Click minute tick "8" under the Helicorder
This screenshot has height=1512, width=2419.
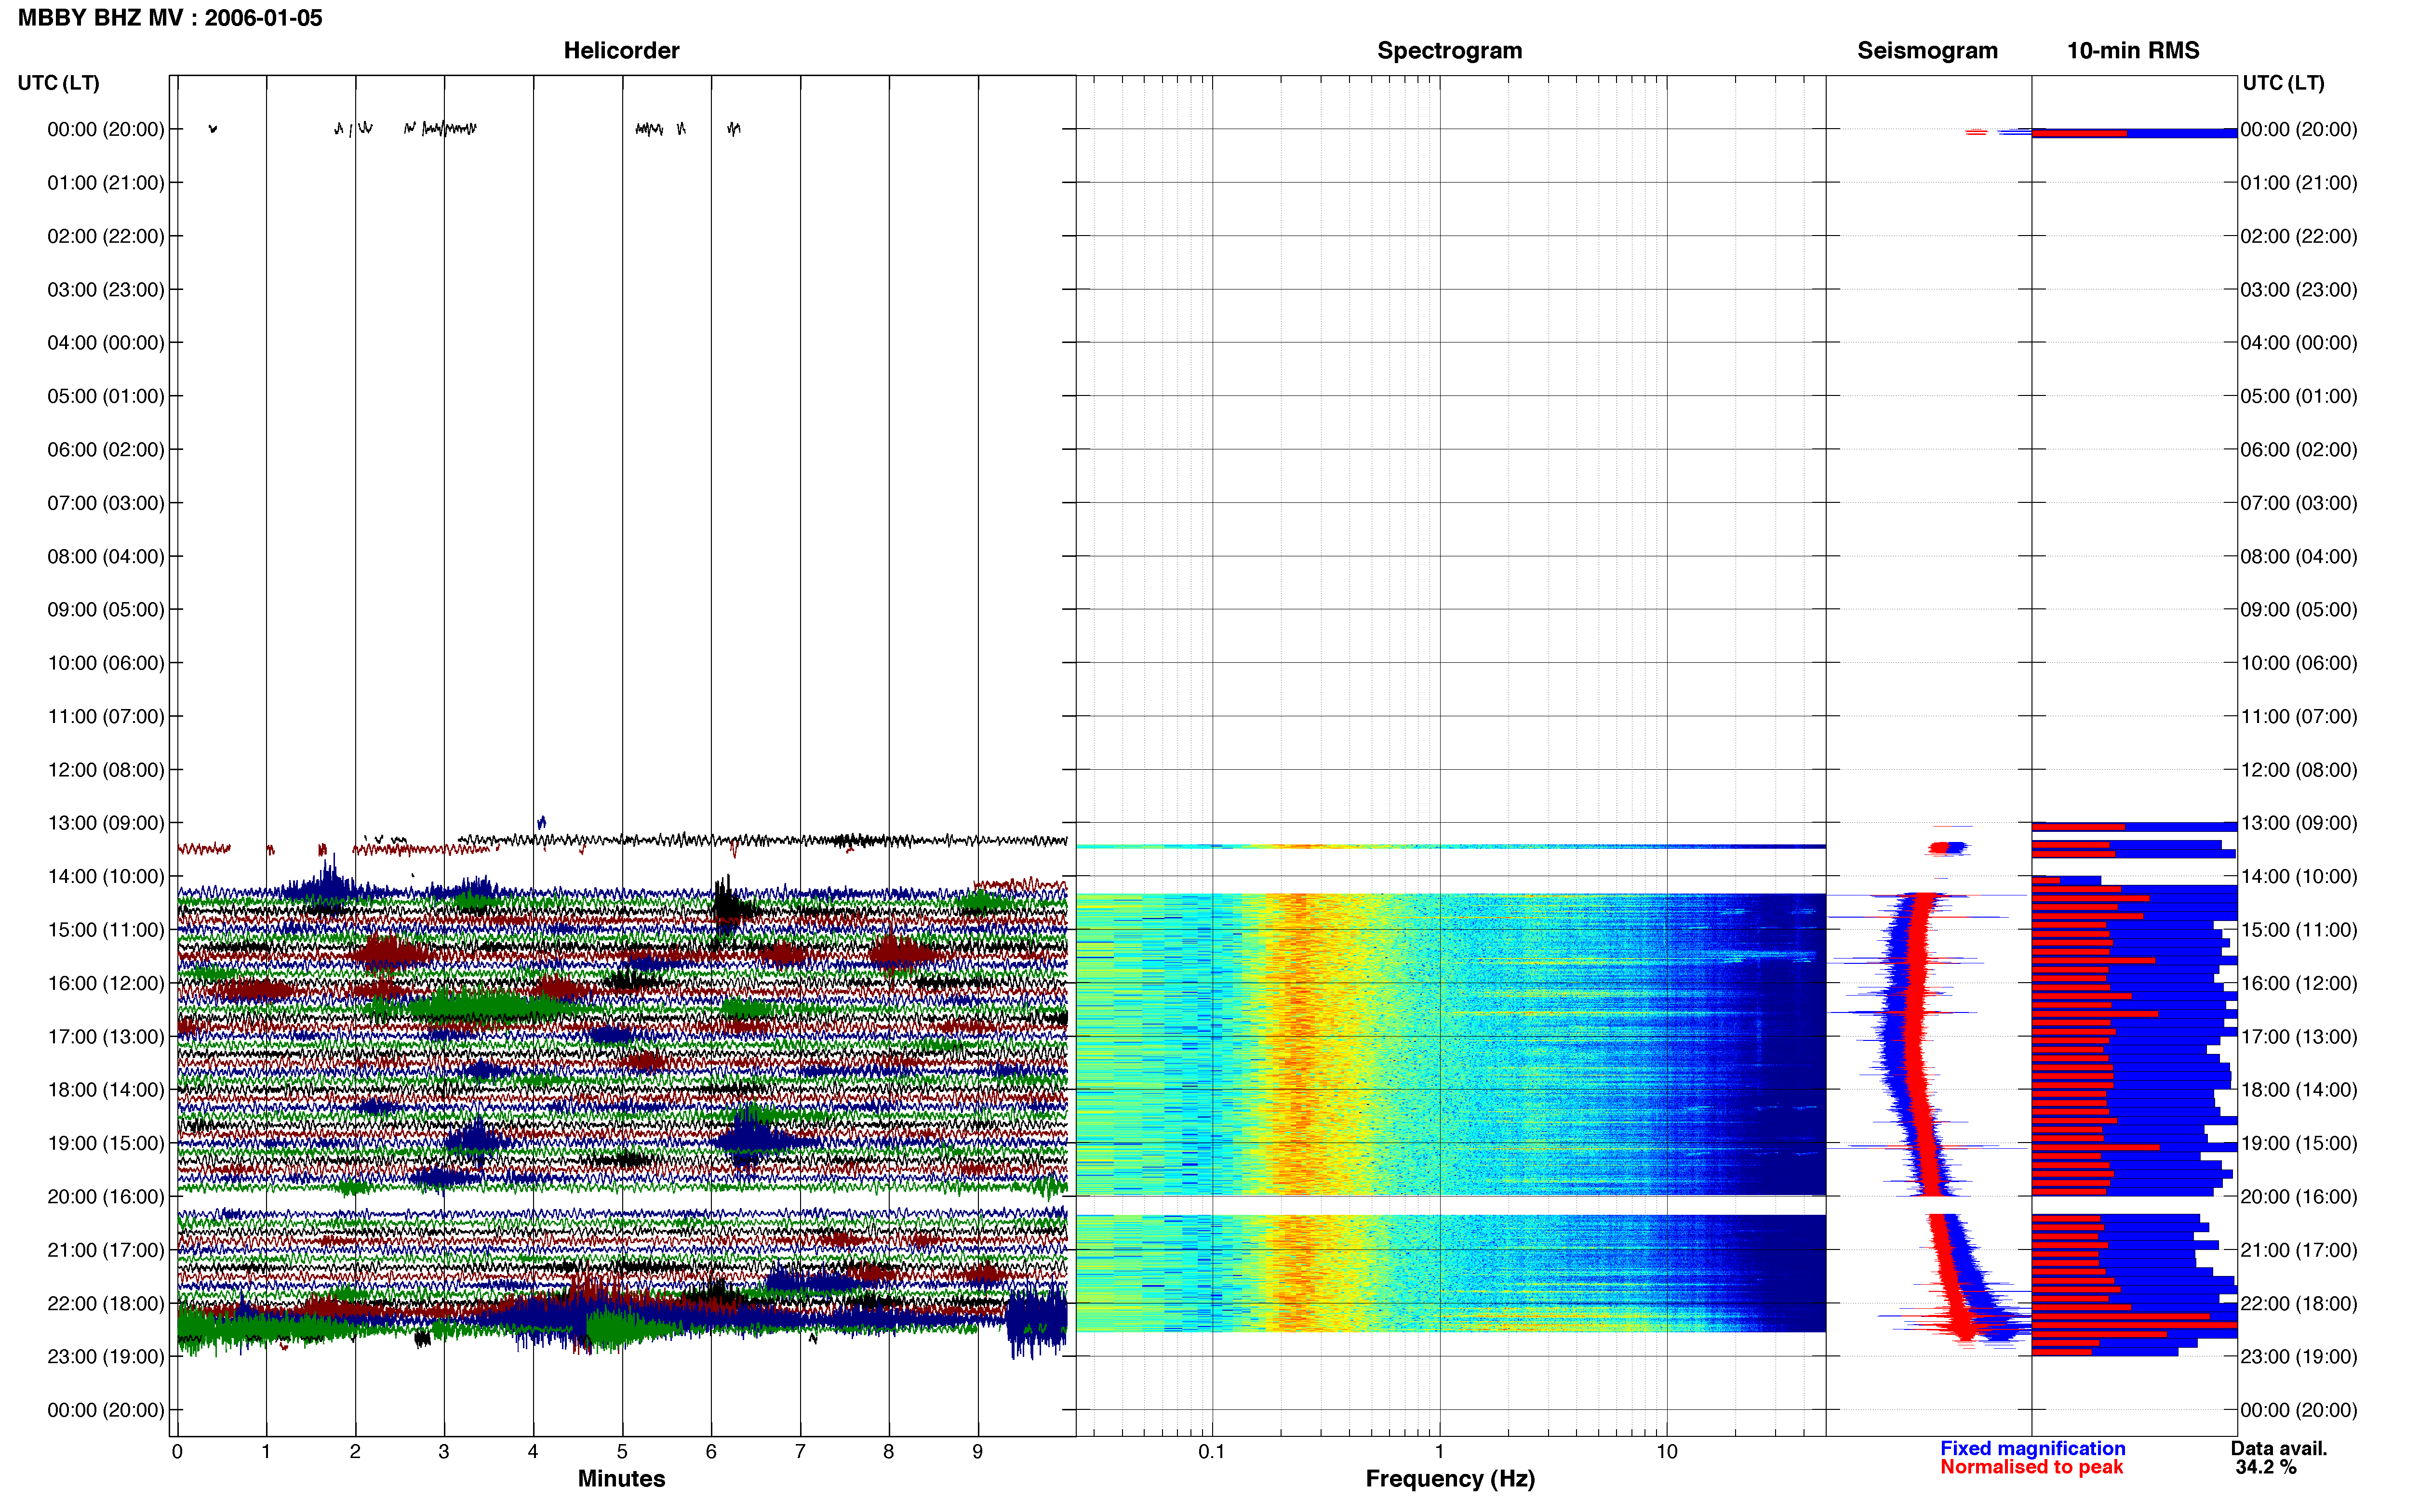(x=889, y=1452)
